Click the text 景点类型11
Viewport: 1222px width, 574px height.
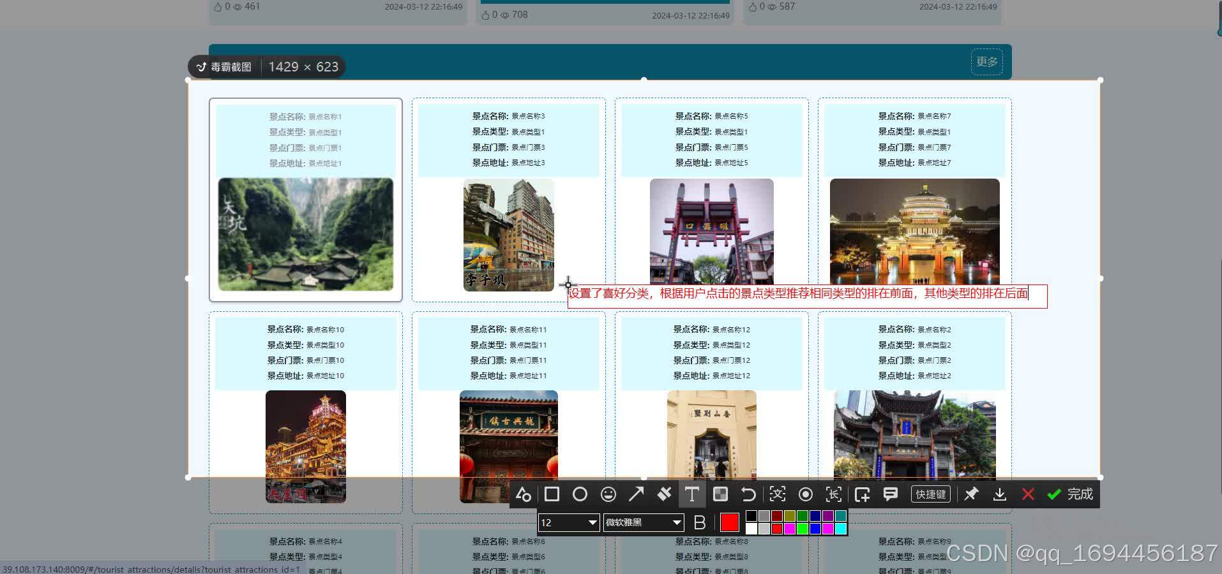(528, 345)
